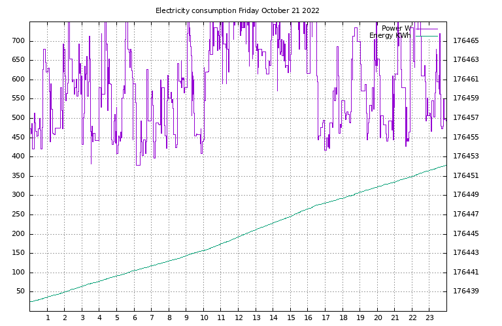This screenshot has width=502, height=326.
Task: Click the left axis value 50
Action: [x=20, y=291]
